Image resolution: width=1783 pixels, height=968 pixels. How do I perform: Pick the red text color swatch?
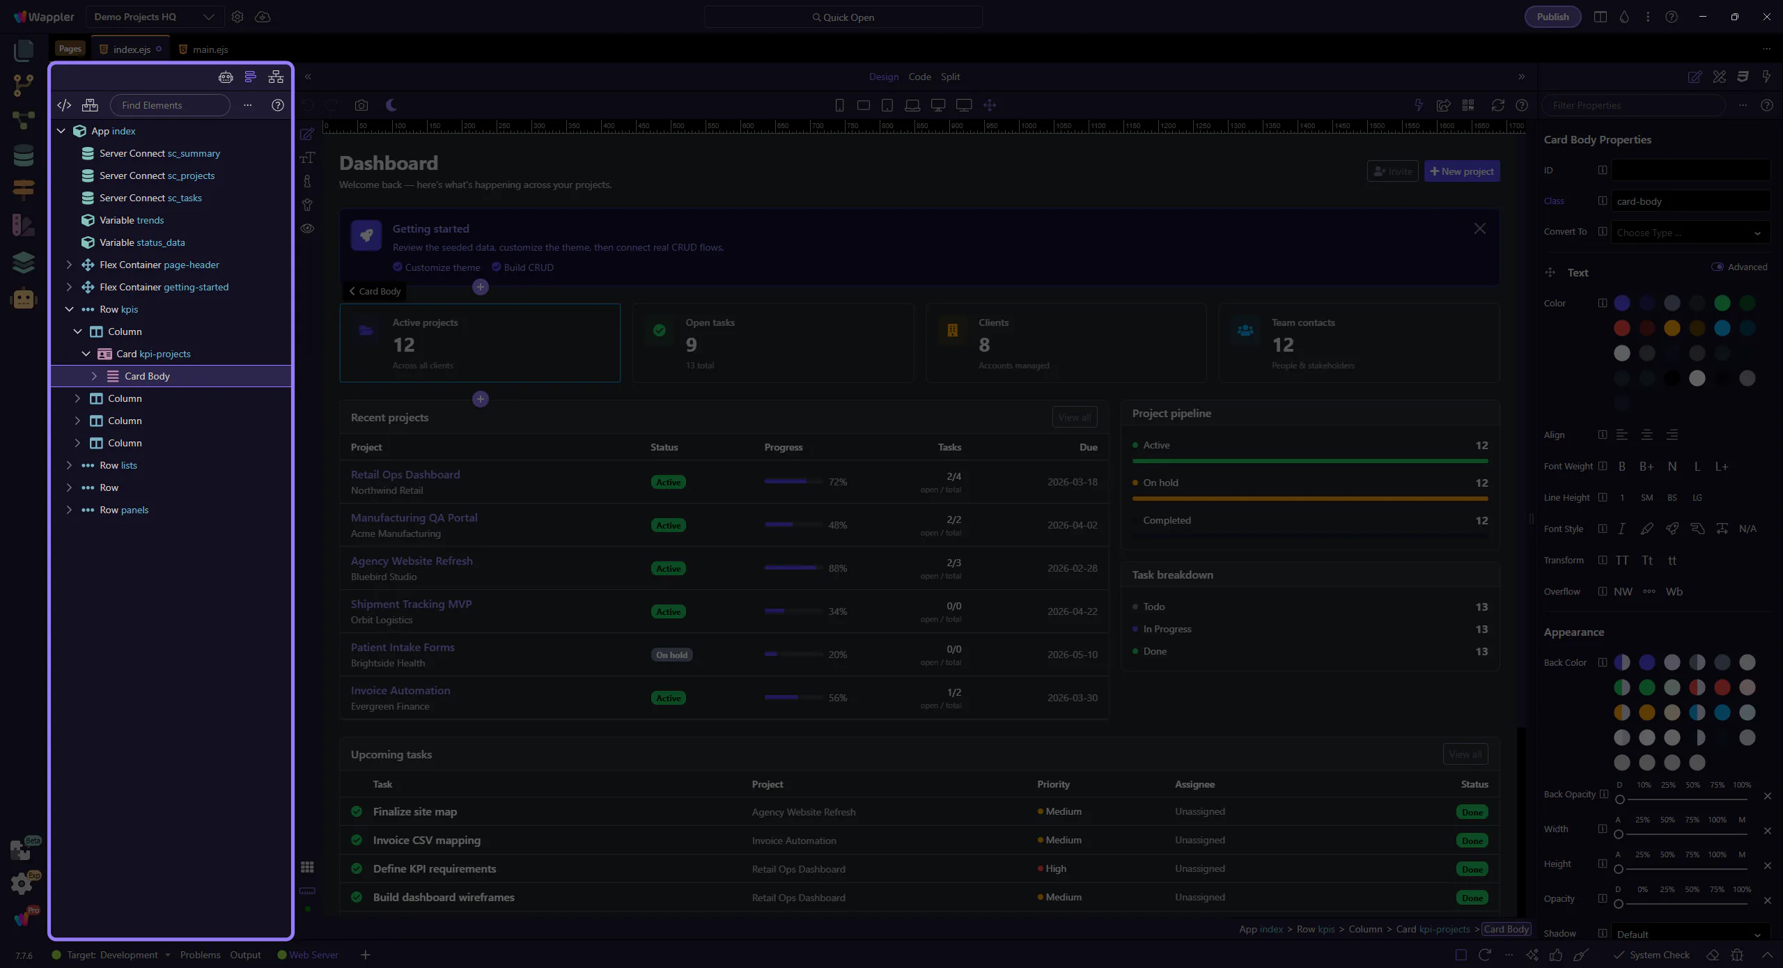1621,328
